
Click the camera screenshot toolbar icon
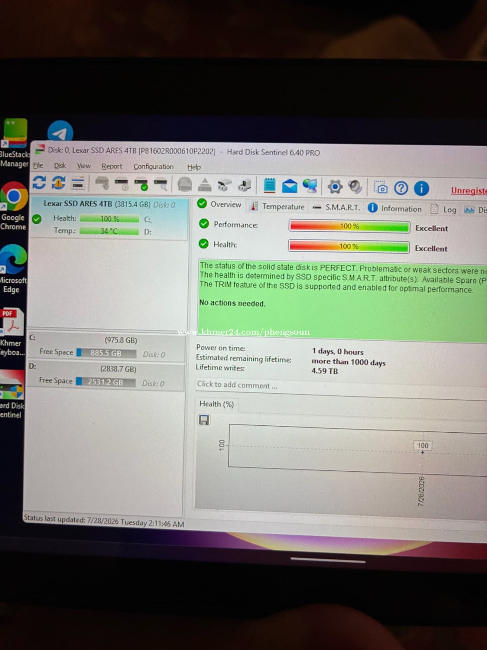pyautogui.click(x=381, y=188)
